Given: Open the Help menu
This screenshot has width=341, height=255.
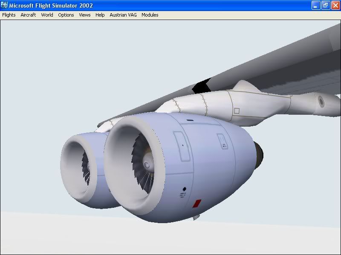Looking at the screenshot, I should pos(100,15).
